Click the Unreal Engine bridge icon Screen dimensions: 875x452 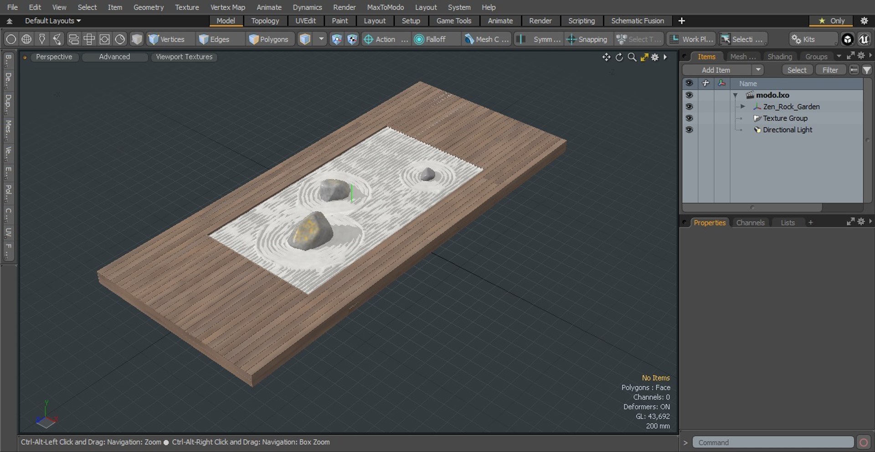point(864,39)
